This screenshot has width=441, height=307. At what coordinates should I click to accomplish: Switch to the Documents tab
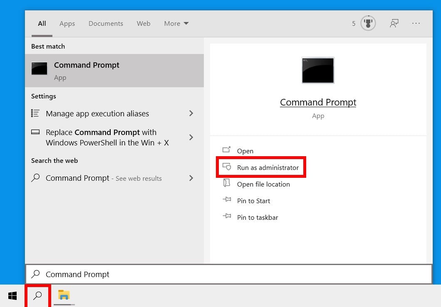pos(106,24)
